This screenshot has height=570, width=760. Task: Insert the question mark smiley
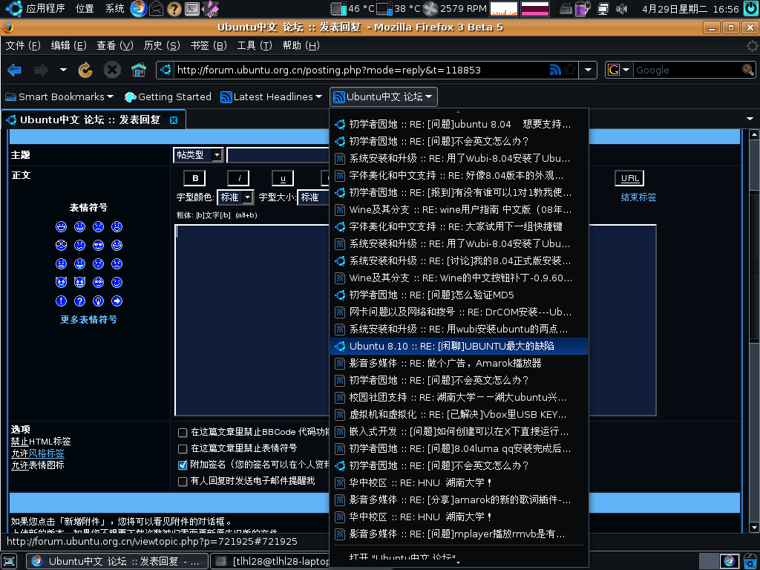[79, 301]
